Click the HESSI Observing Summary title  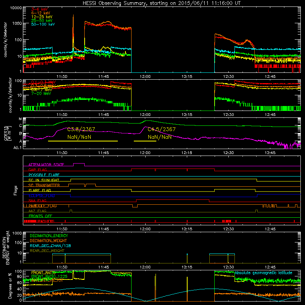(x=161, y=3)
